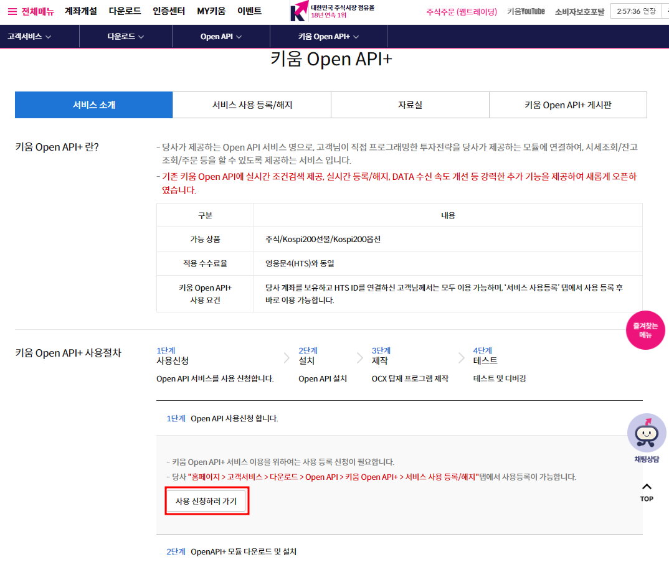The image size is (669, 562).
Task: Open 다운로드 in top menu
Action: point(125,11)
